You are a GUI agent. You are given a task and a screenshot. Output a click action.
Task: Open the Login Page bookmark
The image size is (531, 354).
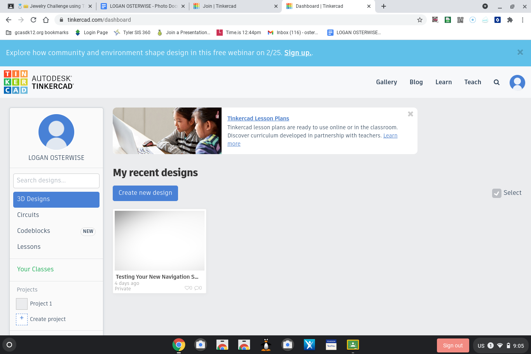pos(91,33)
